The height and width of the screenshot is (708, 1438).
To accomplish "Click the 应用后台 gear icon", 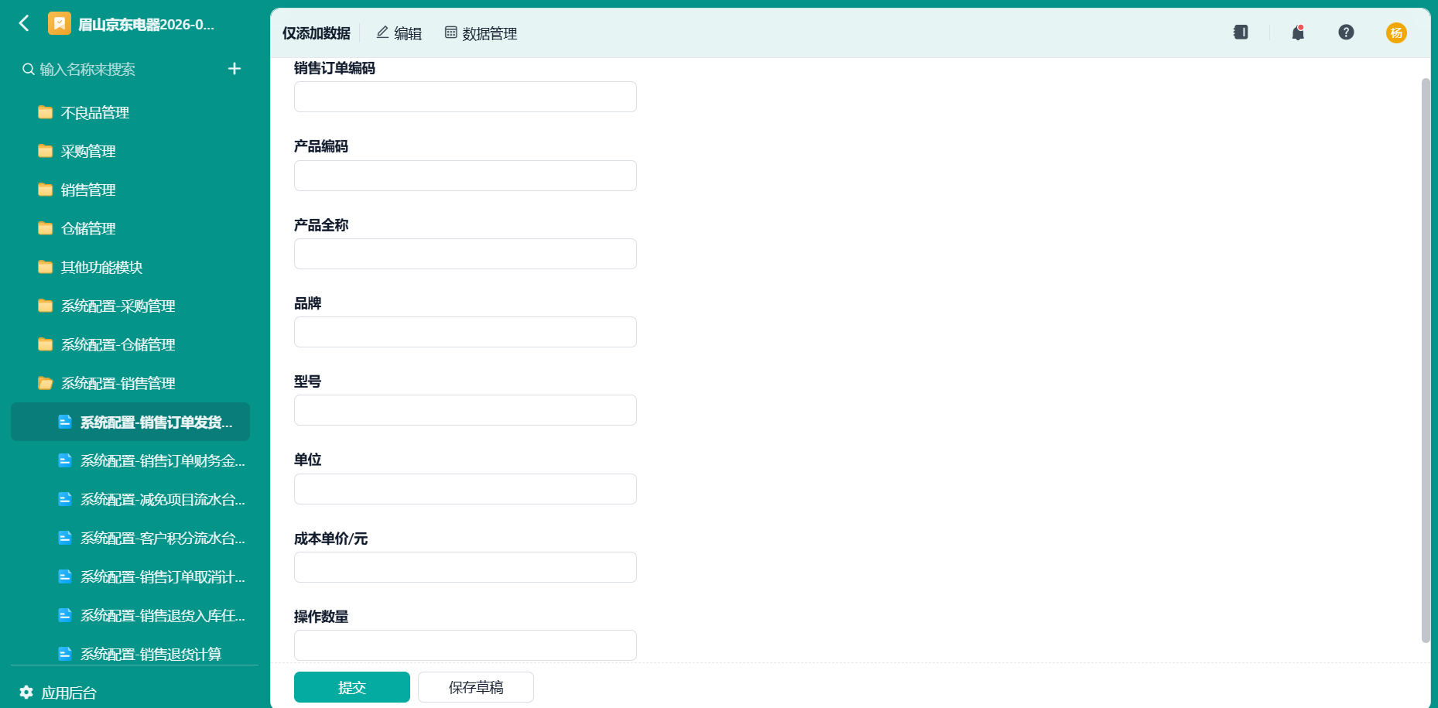I will 26,692.
